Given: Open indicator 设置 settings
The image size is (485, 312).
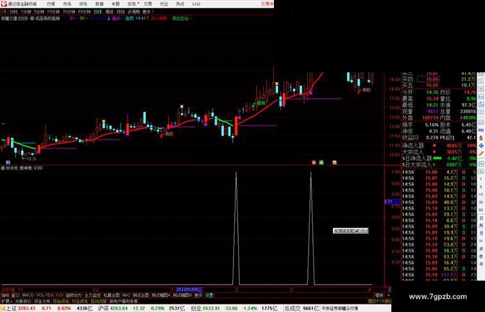Looking at the screenshot, I should pos(209,295).
